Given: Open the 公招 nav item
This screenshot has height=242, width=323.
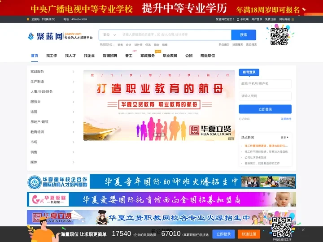Looking at the screenshot, I should tap(189, 56).
